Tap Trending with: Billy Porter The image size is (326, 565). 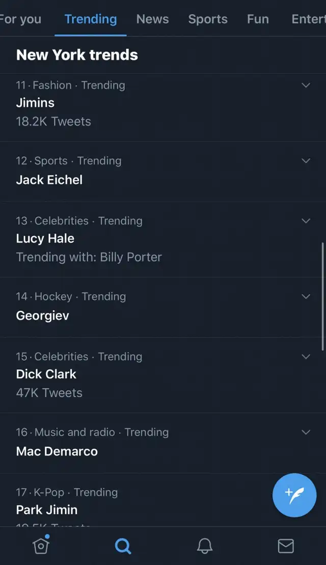pyautogui.click(x=89, y=257)
